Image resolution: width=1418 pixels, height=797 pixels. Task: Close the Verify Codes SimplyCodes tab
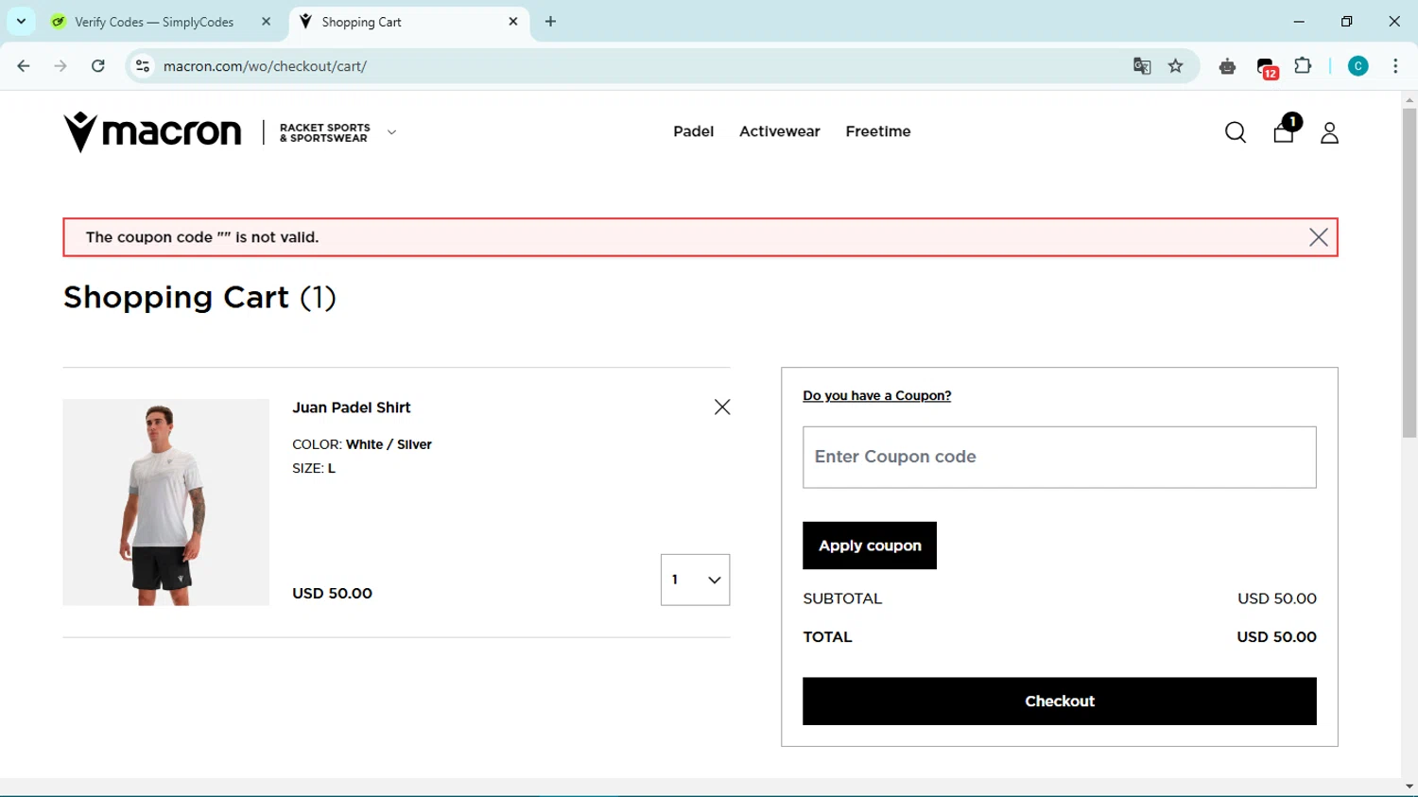pyautogui.click(x=266, y=22)
